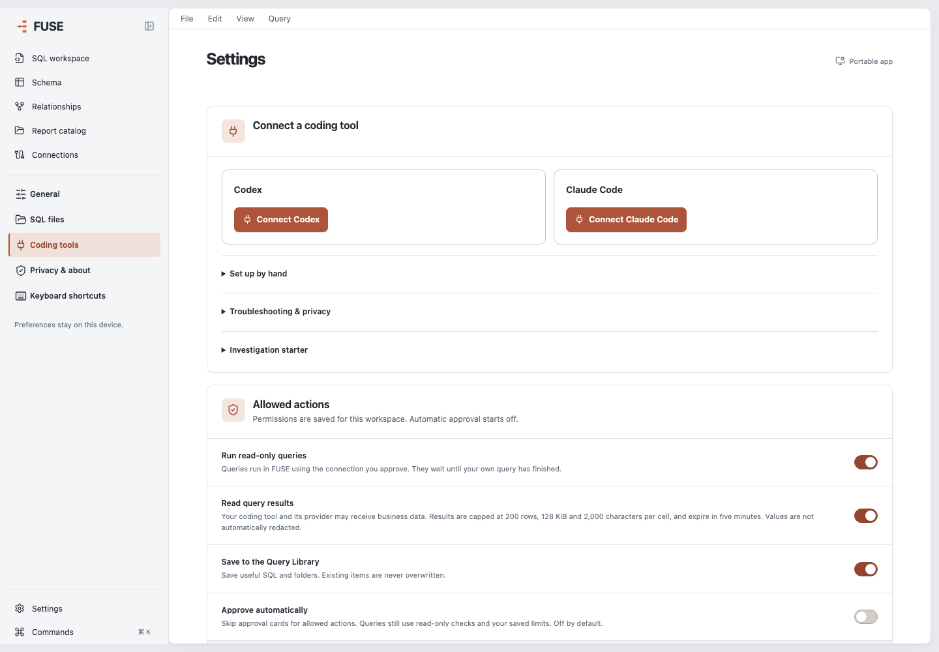
Task: Disable Run read-only queries toggle
Action: 866,462
